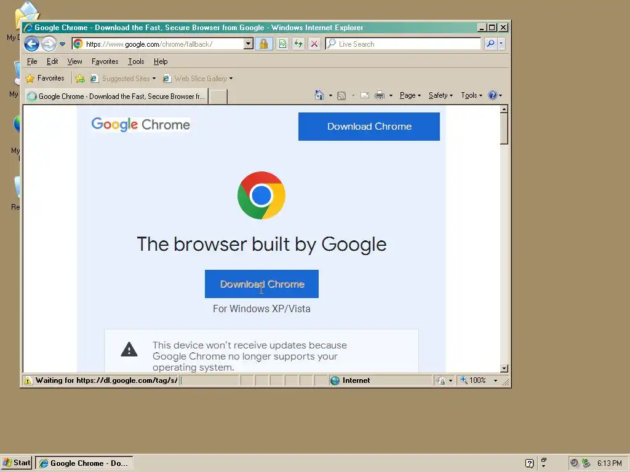Open a new blank tab
This screenshot has width=630, height=472.
point(218,96)
